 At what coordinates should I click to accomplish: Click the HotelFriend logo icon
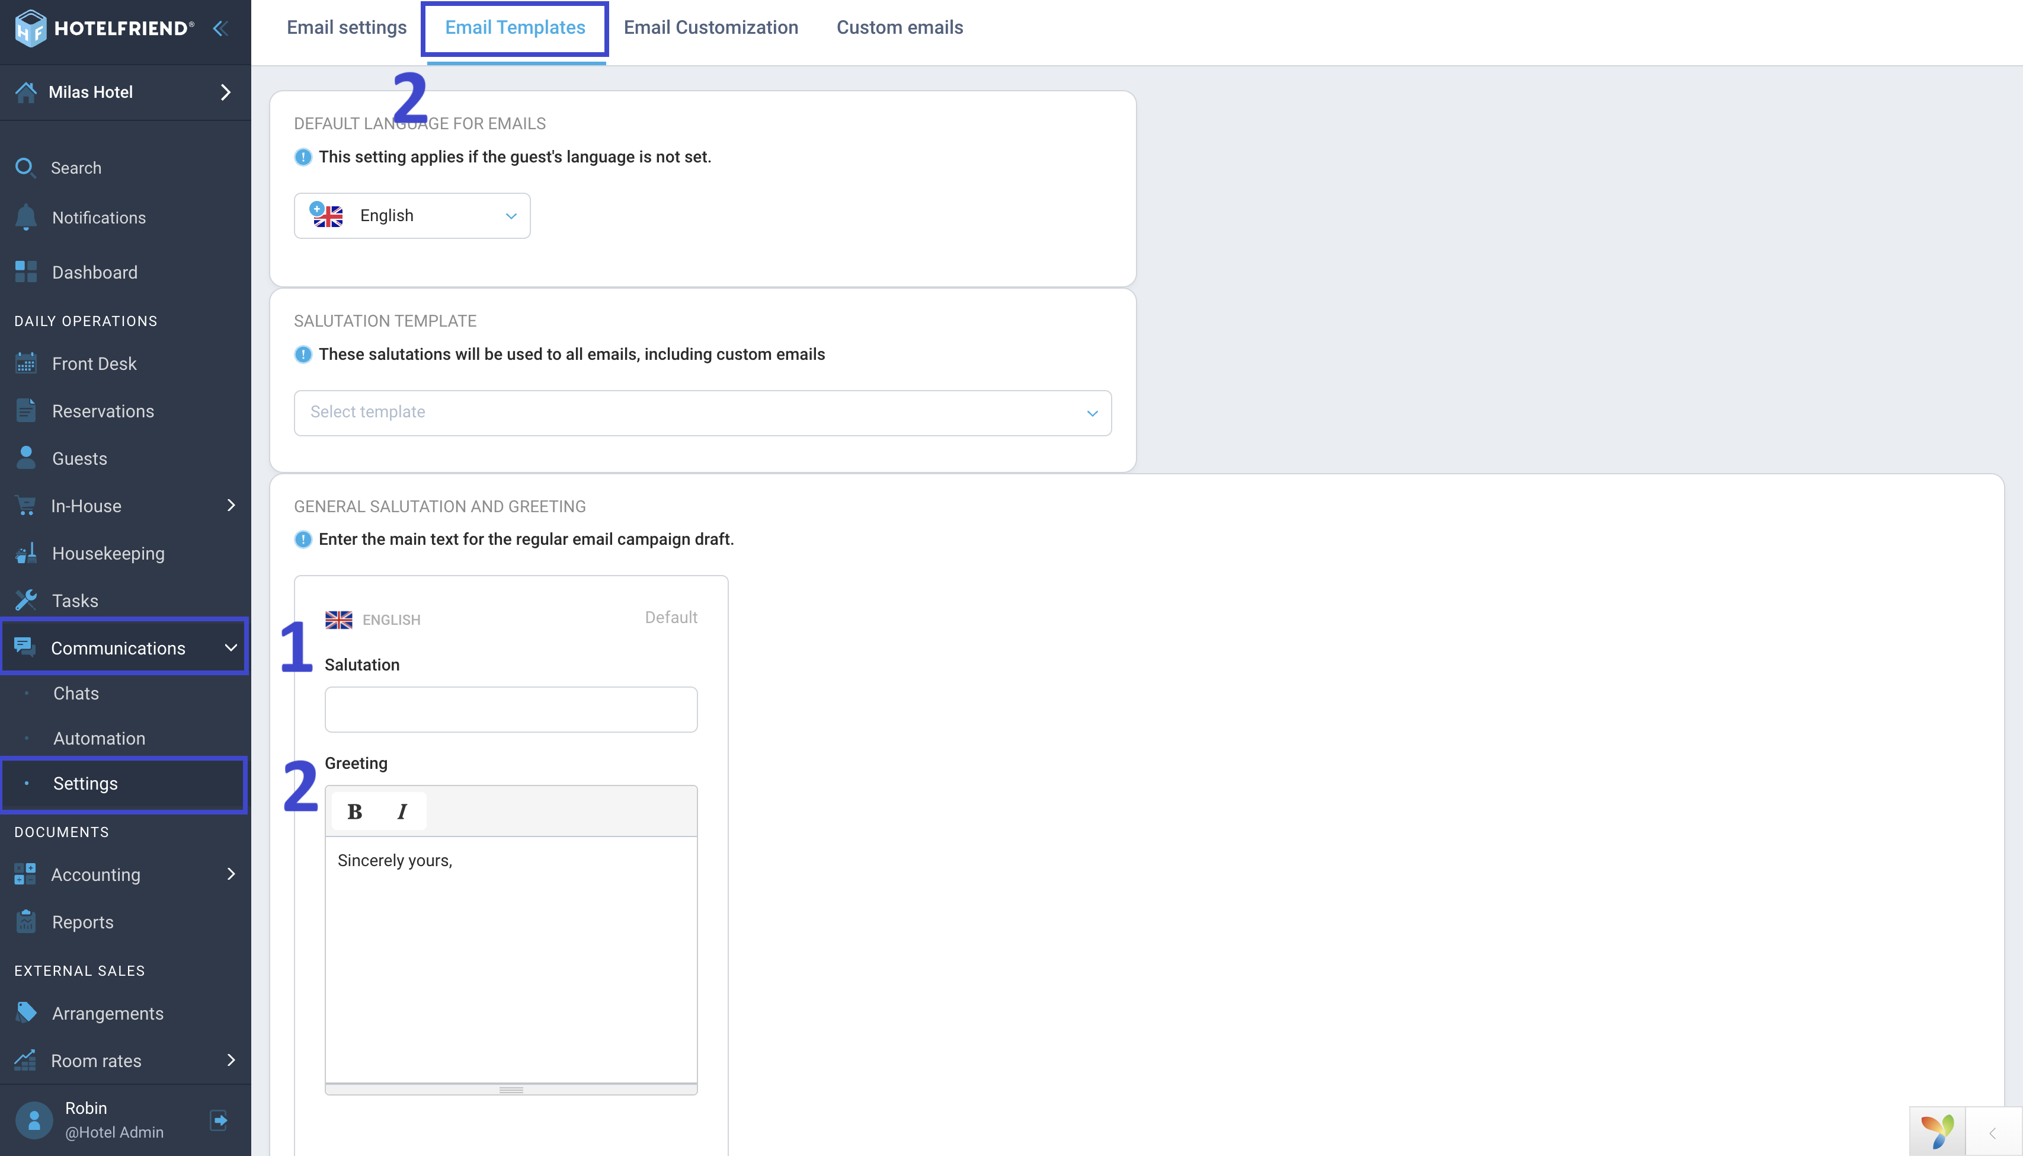click(30, 28)
